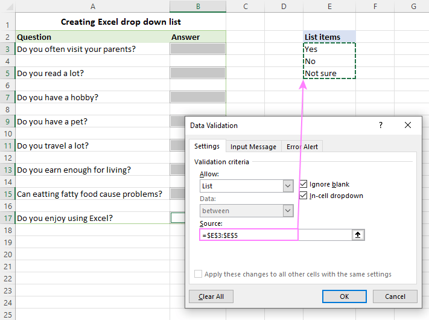429x320 pixels.
Task: Select column F header
Action: click(x=375, y=6)
